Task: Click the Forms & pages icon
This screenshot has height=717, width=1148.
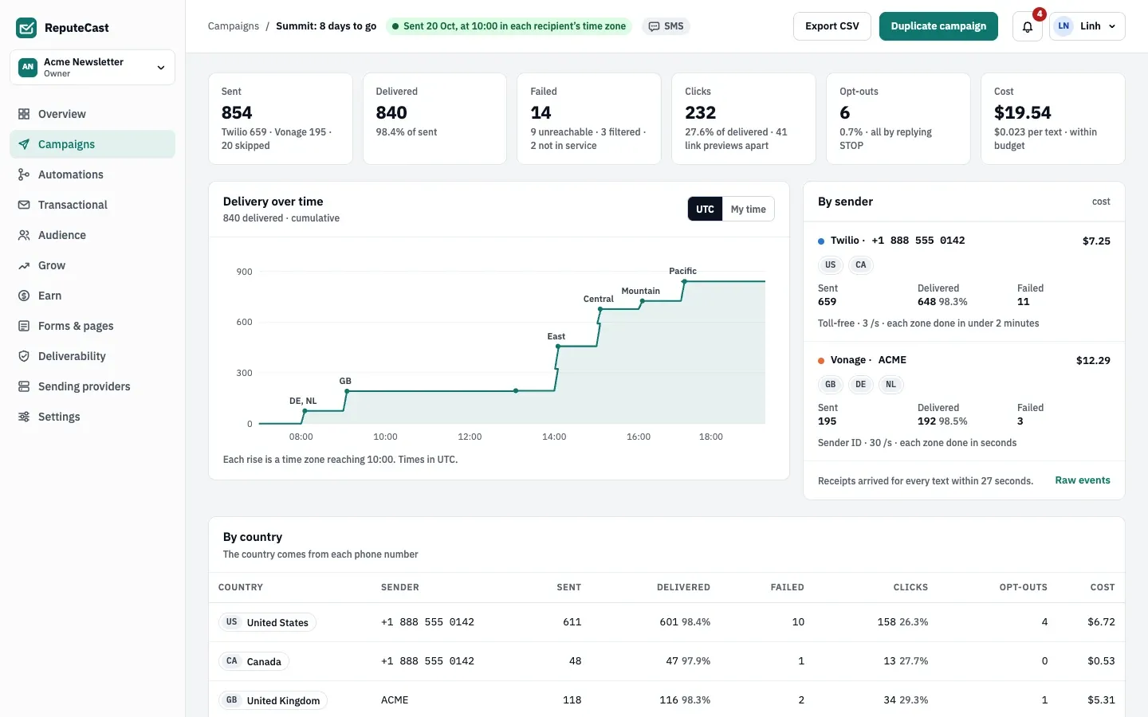Action: tap(24, 326)
